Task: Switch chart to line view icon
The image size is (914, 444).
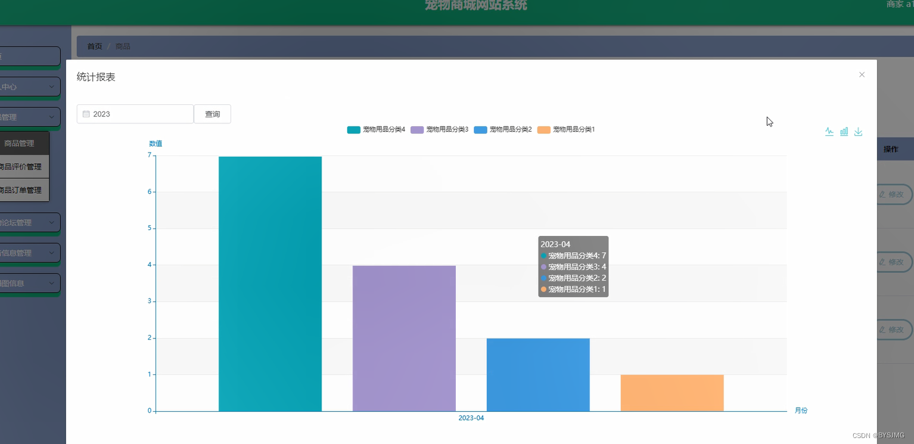Action: pos(829,132)
